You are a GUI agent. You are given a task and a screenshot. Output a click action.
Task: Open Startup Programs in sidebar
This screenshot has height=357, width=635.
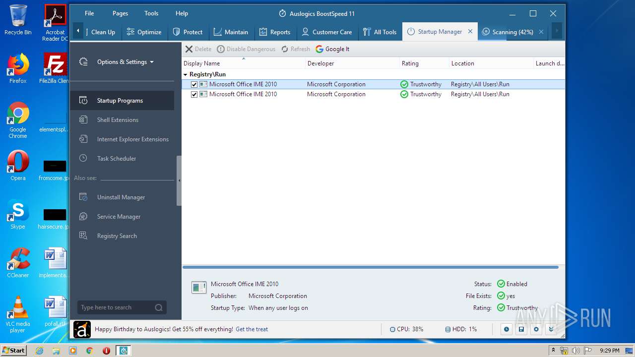tap(122, 100)
